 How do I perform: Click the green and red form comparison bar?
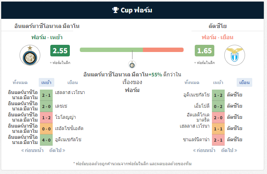click(x=132, y=50)
